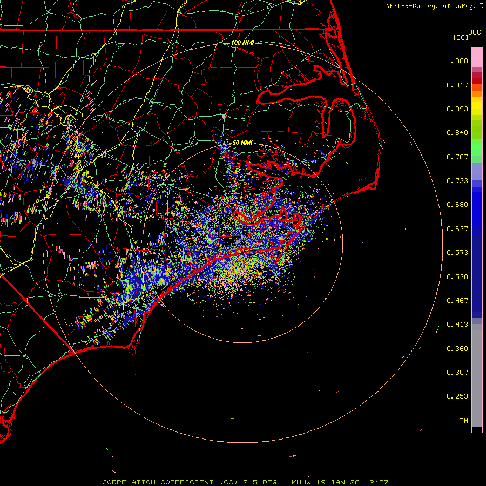Image resolution: width=486 pixels, height=486 pixels.
Task: Click the 50 NMI range ring label
Action: pyautogui.click(x=242, y=143)
